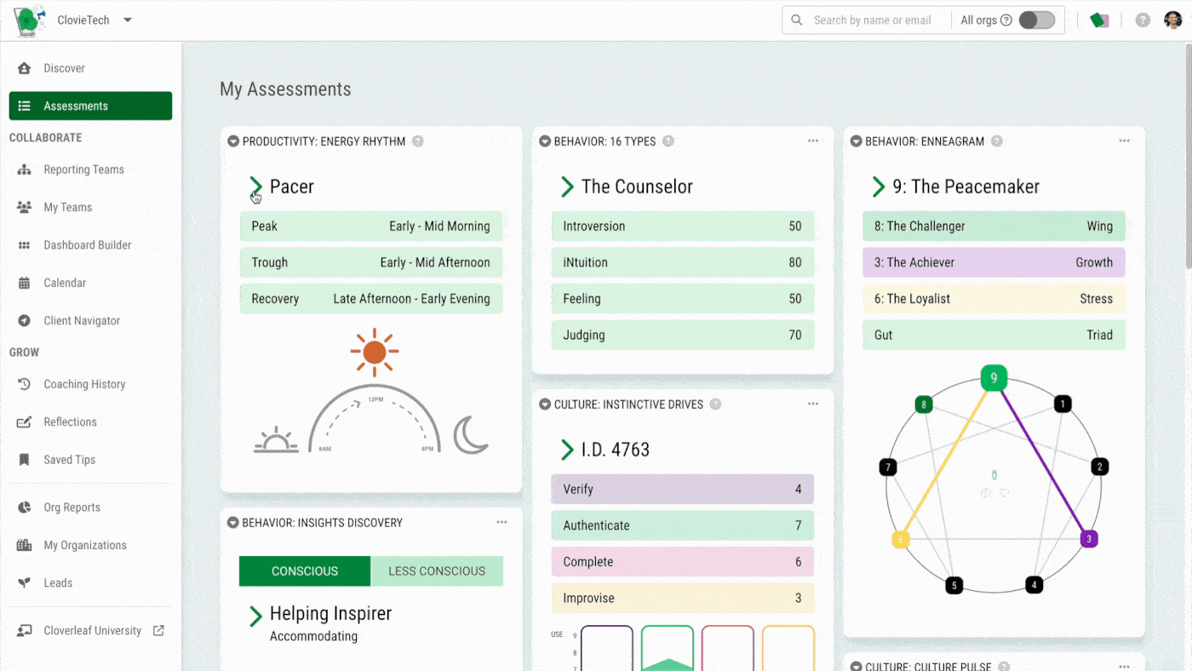Click the search by name field
The height and width of the screenshot is (671, 1192).
tap(872, 20)
